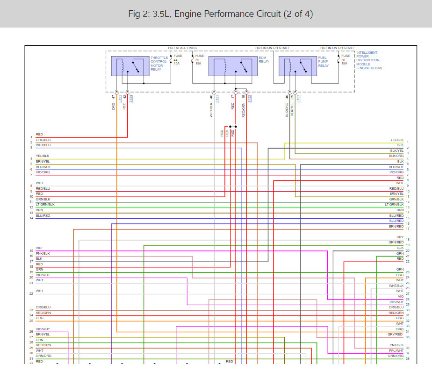Click the GRY label on right wire 18

click(400, 237)
